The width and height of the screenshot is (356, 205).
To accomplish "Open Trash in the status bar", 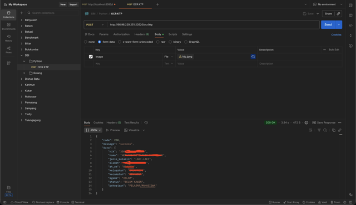I will coord(335,202).
